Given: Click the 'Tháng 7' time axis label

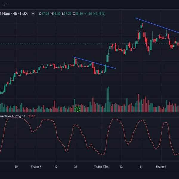Looking at the screenshot, I should 36,167.
